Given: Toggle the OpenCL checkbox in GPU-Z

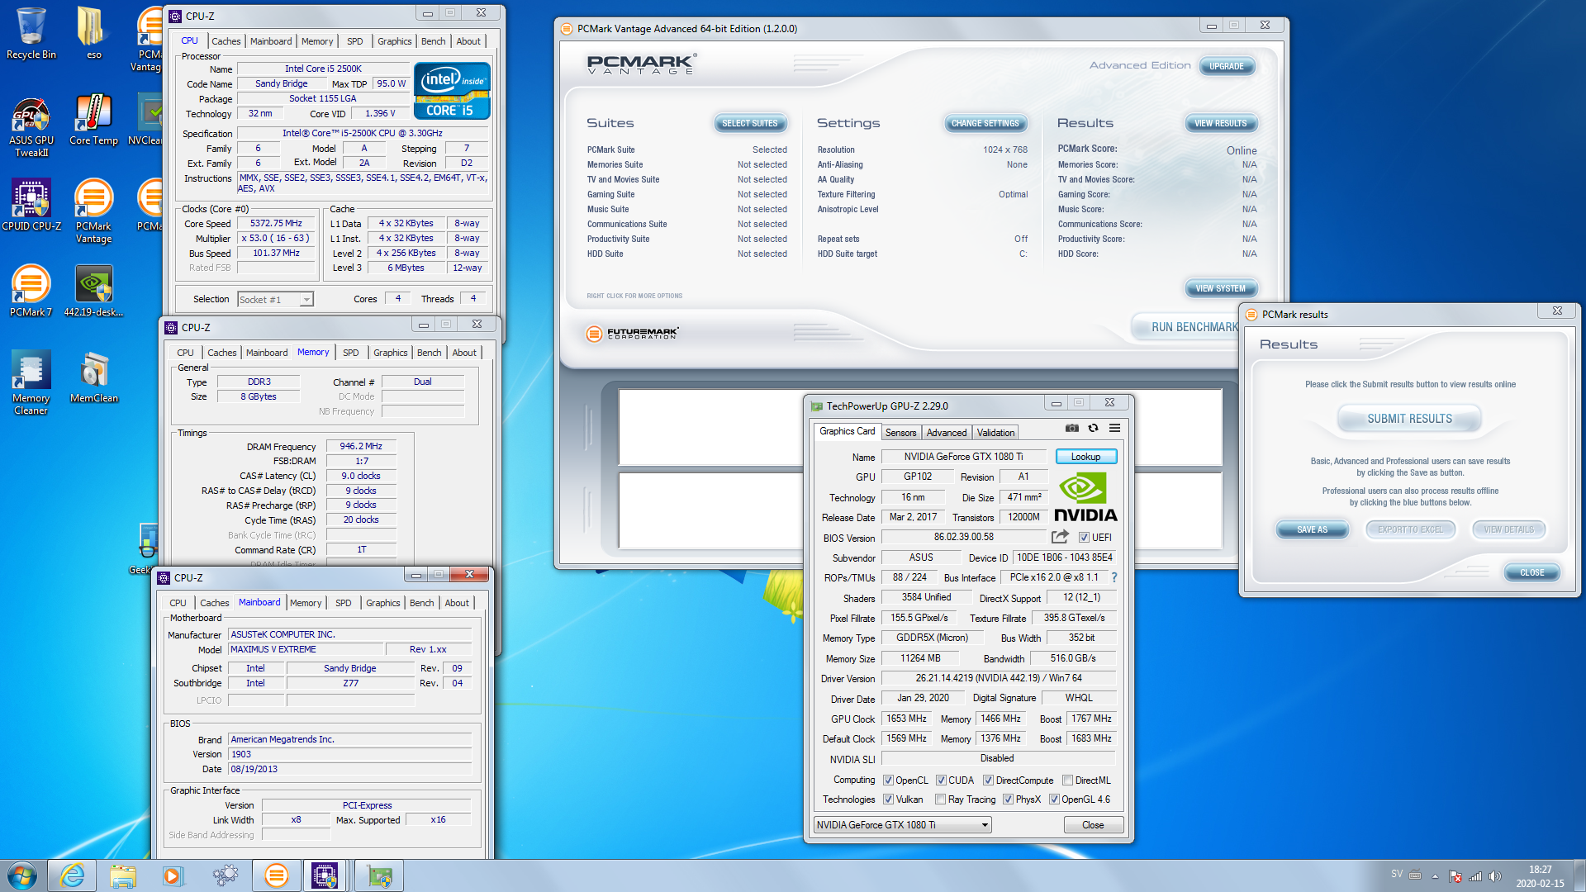Looking at the screenshot, I should [888, 780].
